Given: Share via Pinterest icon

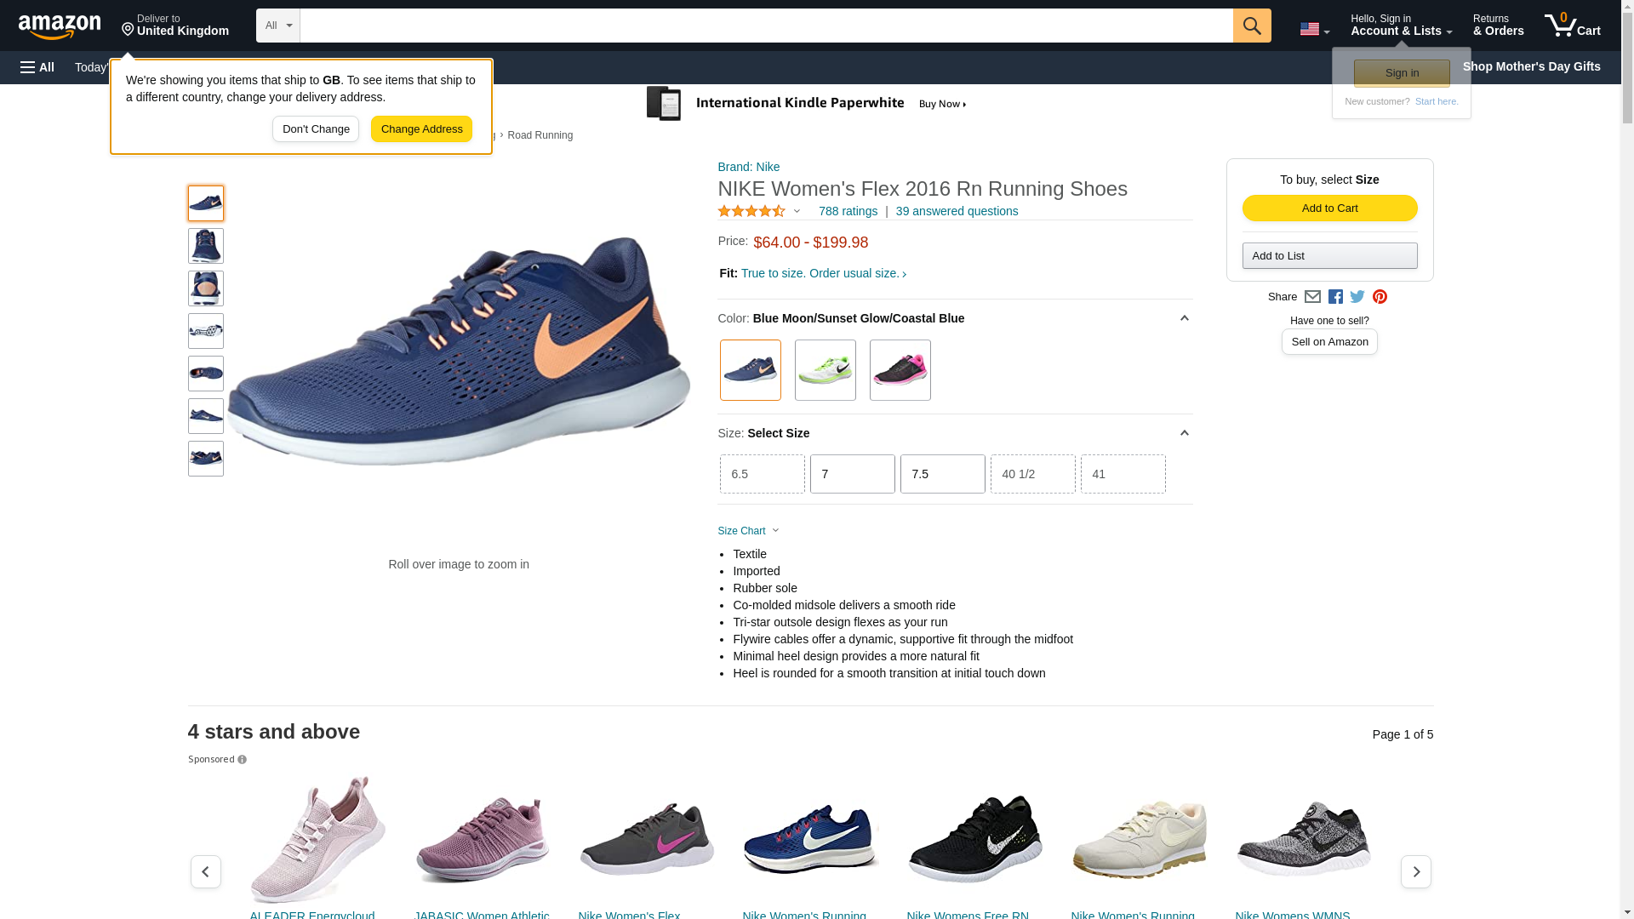Looking at the screenshot, I should coord(1380,297).
